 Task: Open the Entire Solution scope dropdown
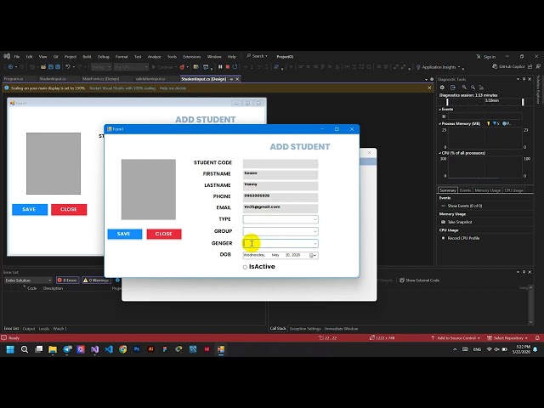coord(28,280)
